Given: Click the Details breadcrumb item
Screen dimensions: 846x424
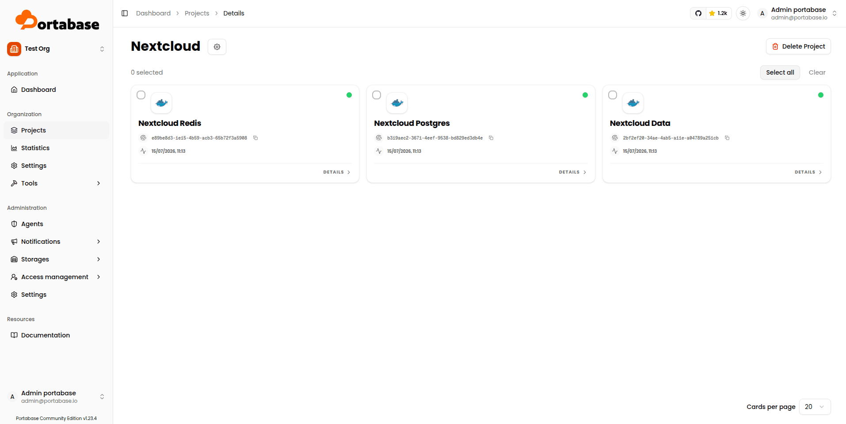Looking at the screenshot, I should coord(234,13).
